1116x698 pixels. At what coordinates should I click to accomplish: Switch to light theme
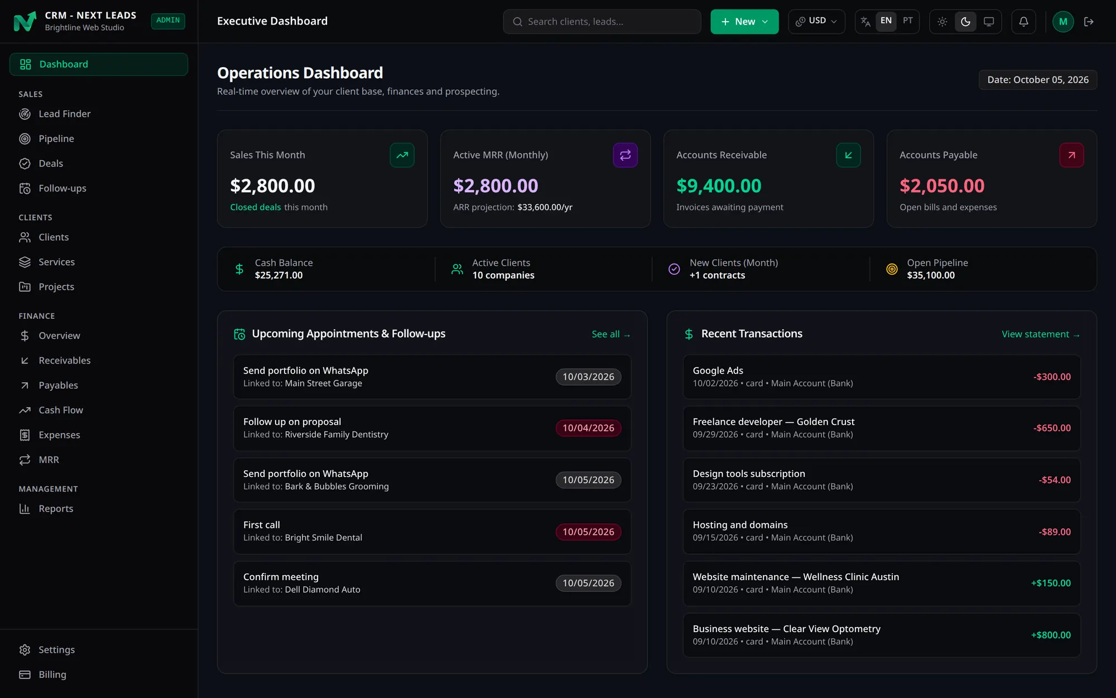coord(942,22)
